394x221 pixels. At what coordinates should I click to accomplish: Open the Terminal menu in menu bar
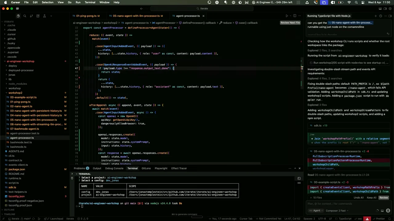[x=90, y=2]
